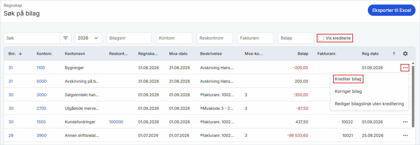Open account link 1500

pyautogui.click(x=41, y=122)
